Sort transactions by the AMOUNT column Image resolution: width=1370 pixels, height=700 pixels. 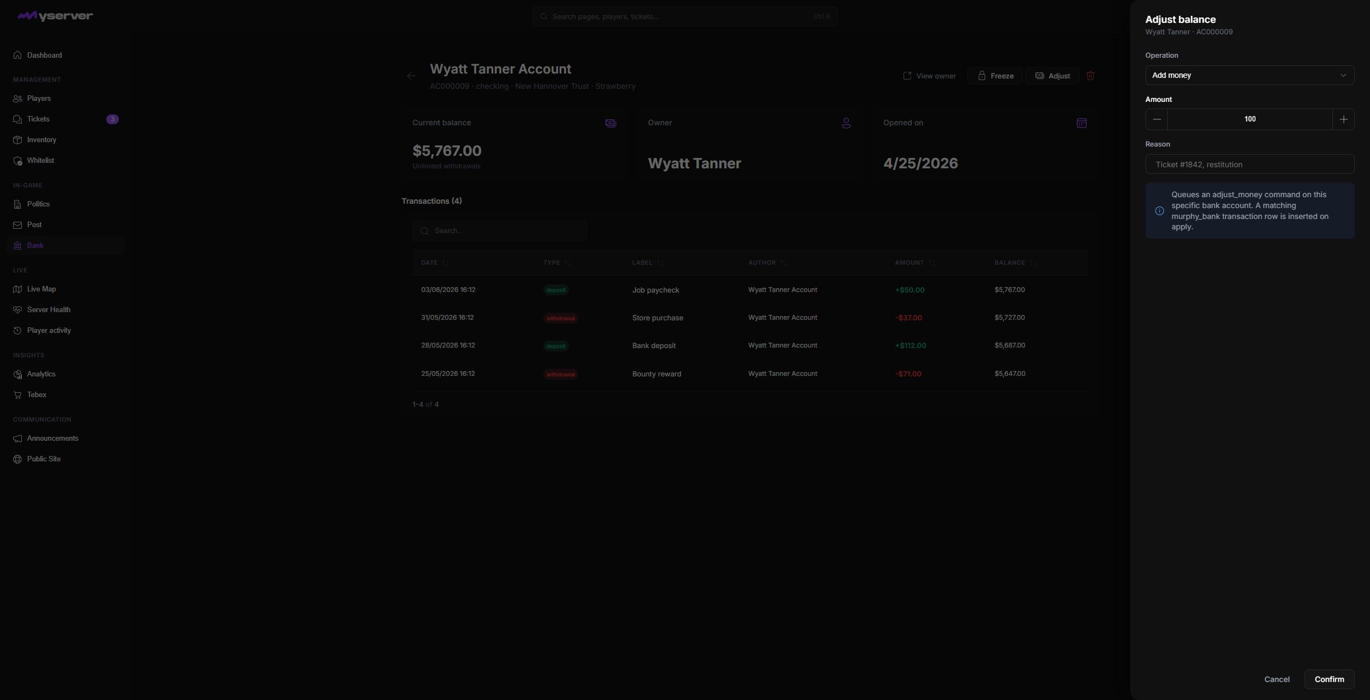[x=915, y=263]
